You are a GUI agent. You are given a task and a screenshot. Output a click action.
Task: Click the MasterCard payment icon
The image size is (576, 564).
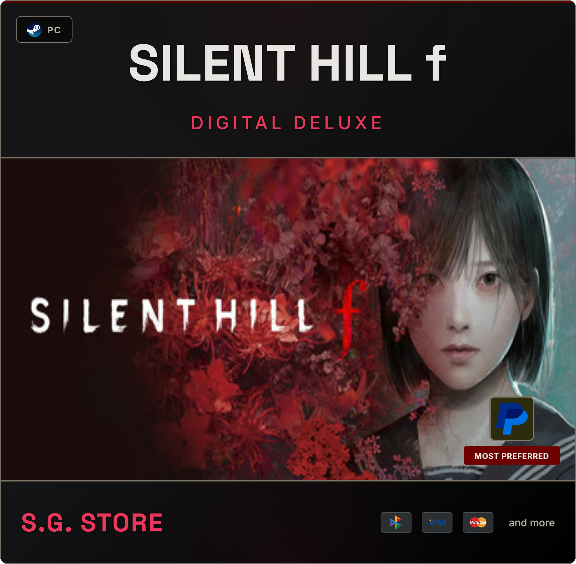(478, 522)
